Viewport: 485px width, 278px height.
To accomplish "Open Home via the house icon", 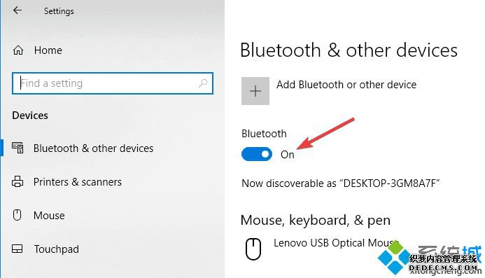I will [x=18, y=50].
